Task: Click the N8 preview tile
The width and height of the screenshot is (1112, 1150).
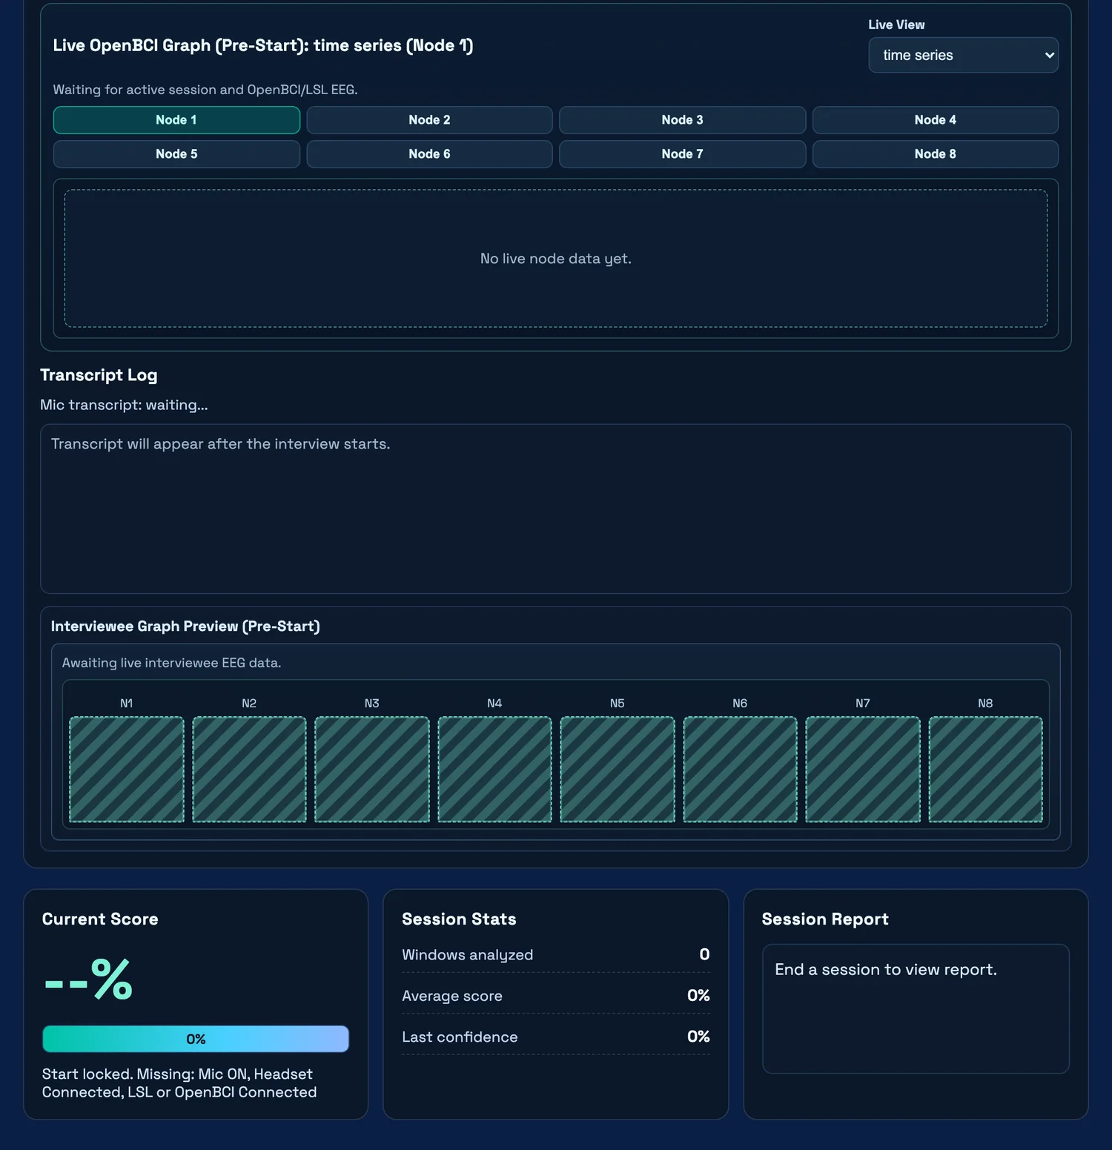Action: pos(985,769)
